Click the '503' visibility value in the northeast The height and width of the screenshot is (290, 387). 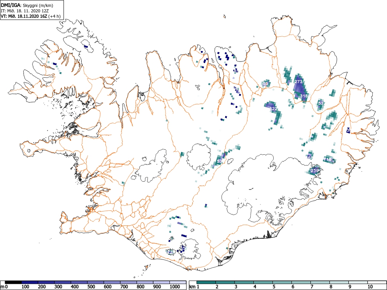tap(264, 84)
